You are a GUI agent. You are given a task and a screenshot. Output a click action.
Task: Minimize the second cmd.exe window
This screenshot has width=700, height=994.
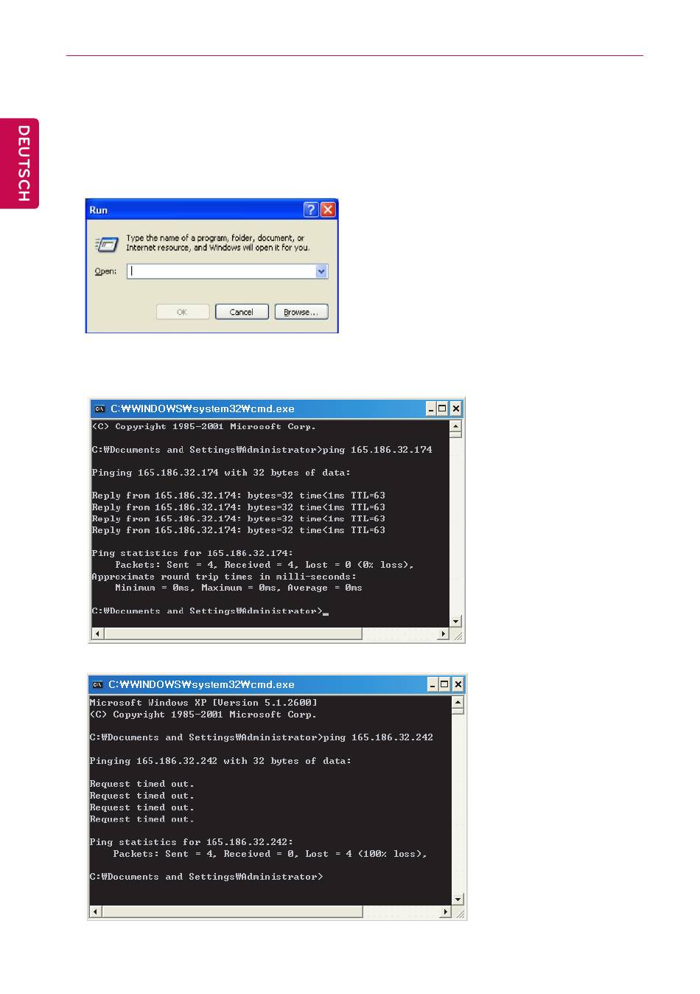coord(433,684)
